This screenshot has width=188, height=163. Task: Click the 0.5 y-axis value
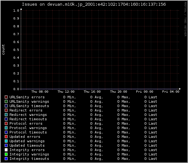(x=16, y=50)
